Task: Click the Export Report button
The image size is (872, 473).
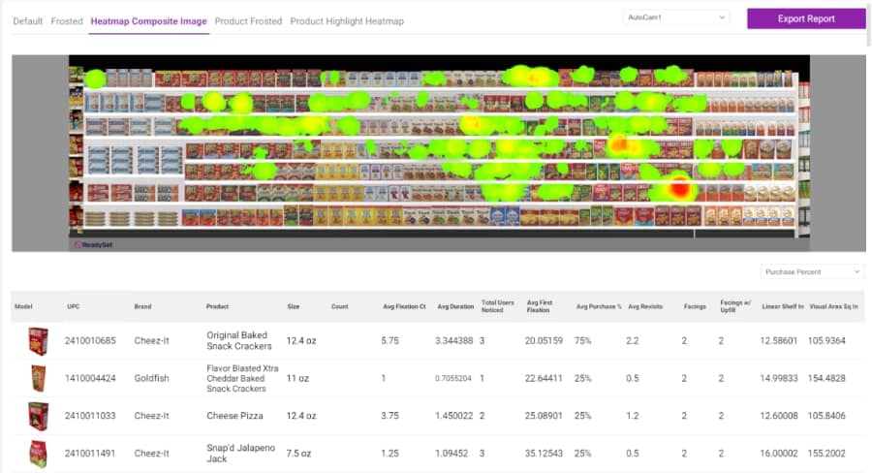Action: click(805, 18)
